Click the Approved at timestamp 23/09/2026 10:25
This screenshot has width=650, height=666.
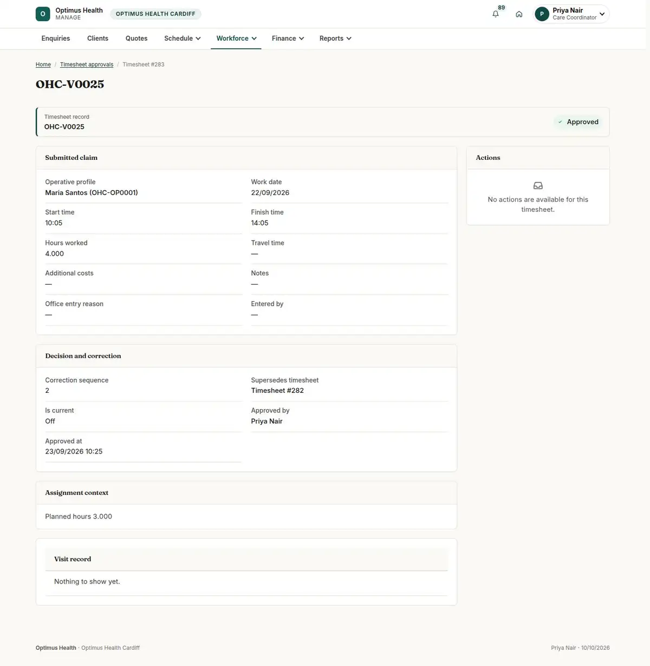pyautogui.click(x=74, y=451)
